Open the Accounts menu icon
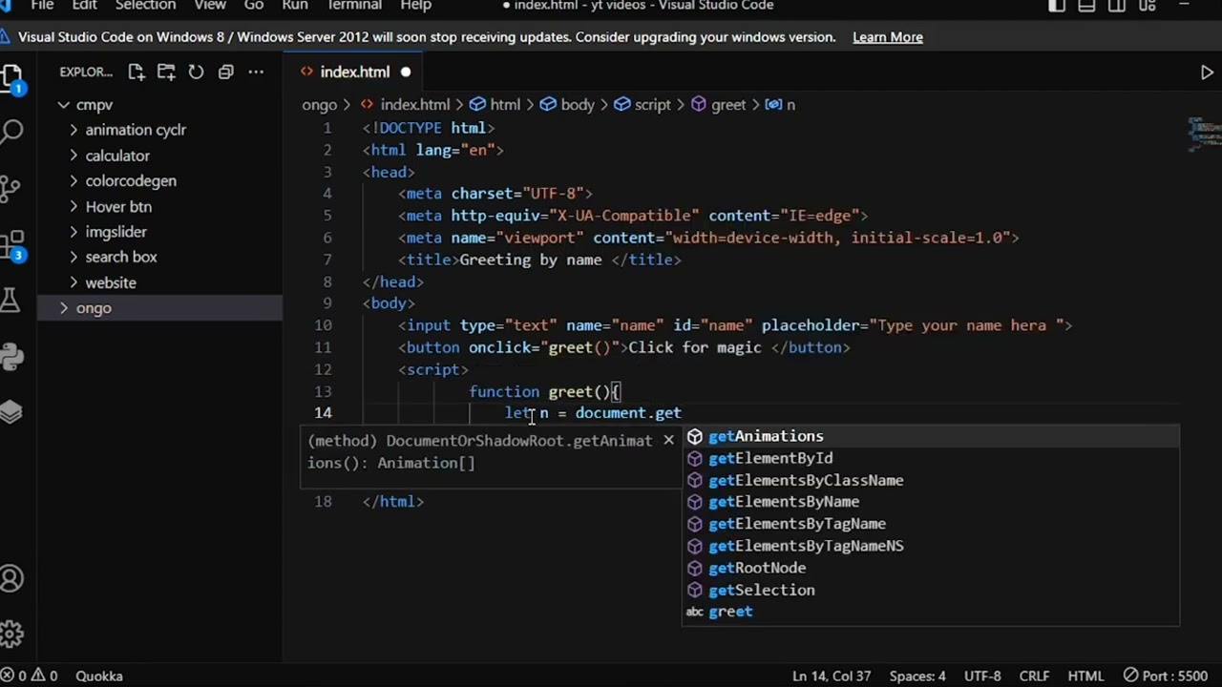This screenshot has width=1222, height=687. click(11, 578)
